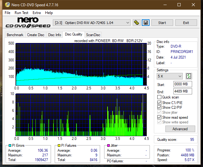Click the yellow PI Failures legend swatch
Viewport: 203px width, 167px height.
click(x=59, y=146)
